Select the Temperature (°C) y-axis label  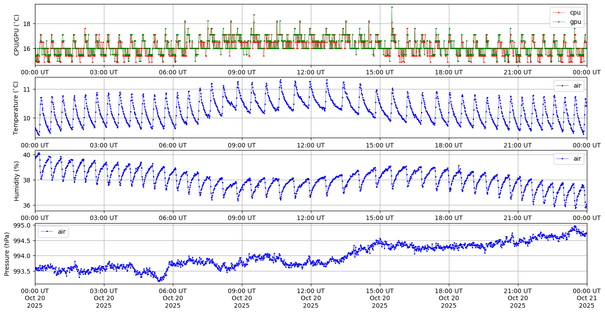16,108
